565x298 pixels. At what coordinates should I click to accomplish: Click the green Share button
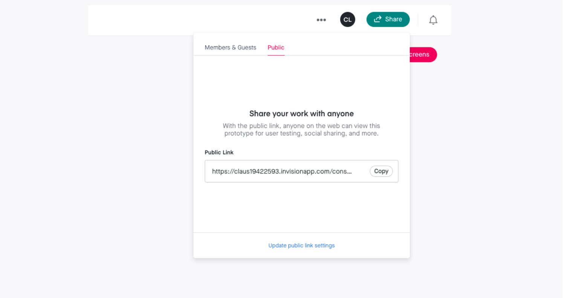click(x=388, y=19)
